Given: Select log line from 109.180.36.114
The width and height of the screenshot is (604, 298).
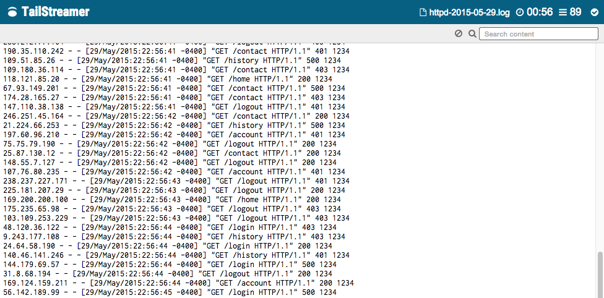Looking at the screenshot, I should 176,70.
